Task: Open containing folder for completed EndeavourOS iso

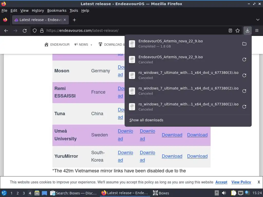Action: point(245,44)
